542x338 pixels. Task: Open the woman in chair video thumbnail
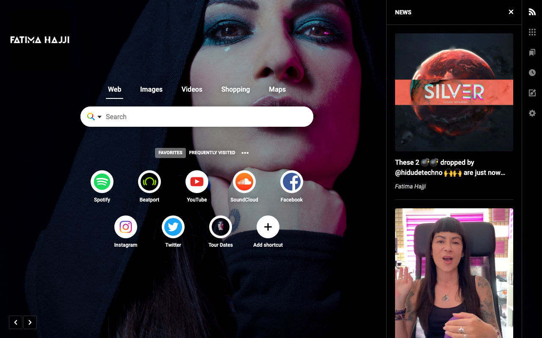(454, 273)
